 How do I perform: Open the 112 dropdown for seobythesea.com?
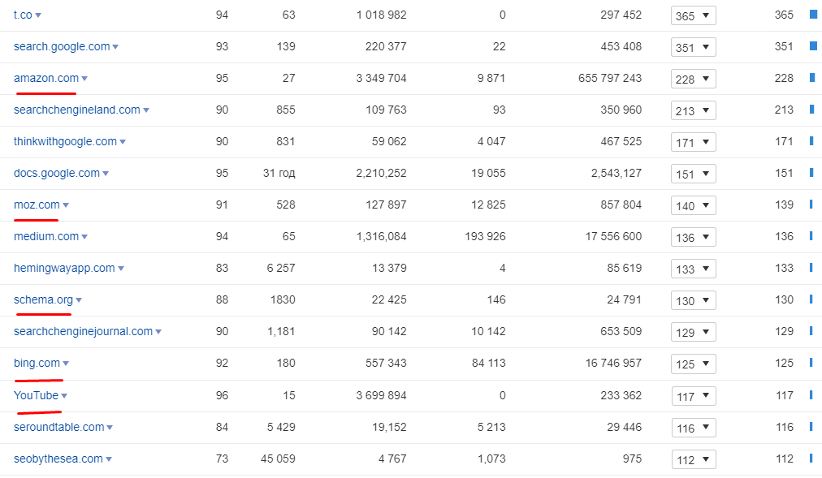[x=693, y=459]
